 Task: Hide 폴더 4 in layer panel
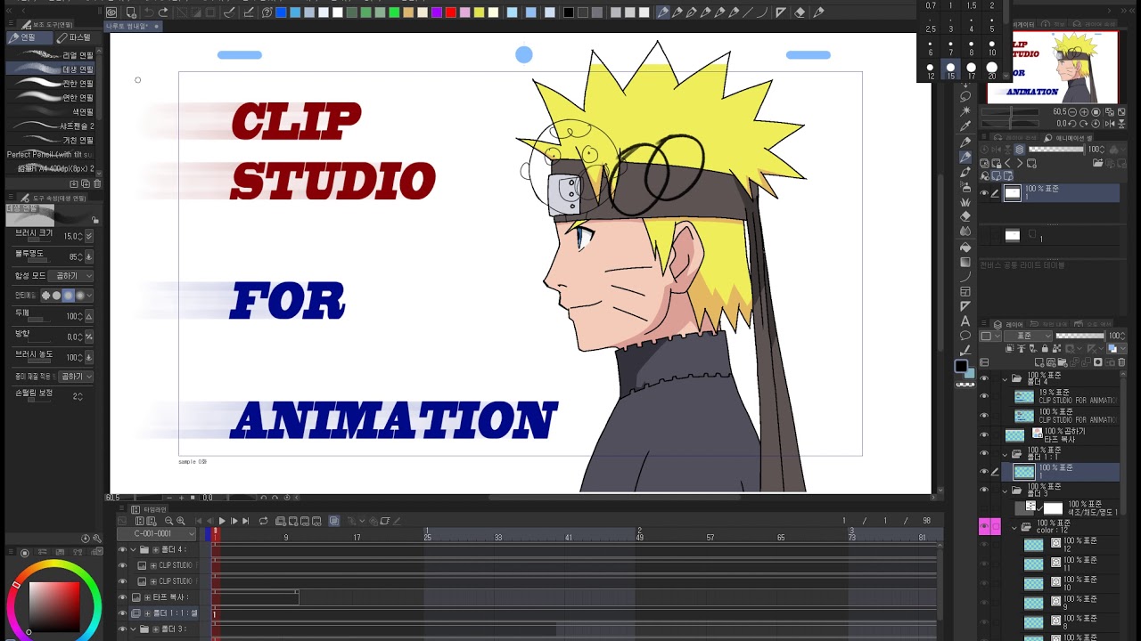(x=984, y=378)
